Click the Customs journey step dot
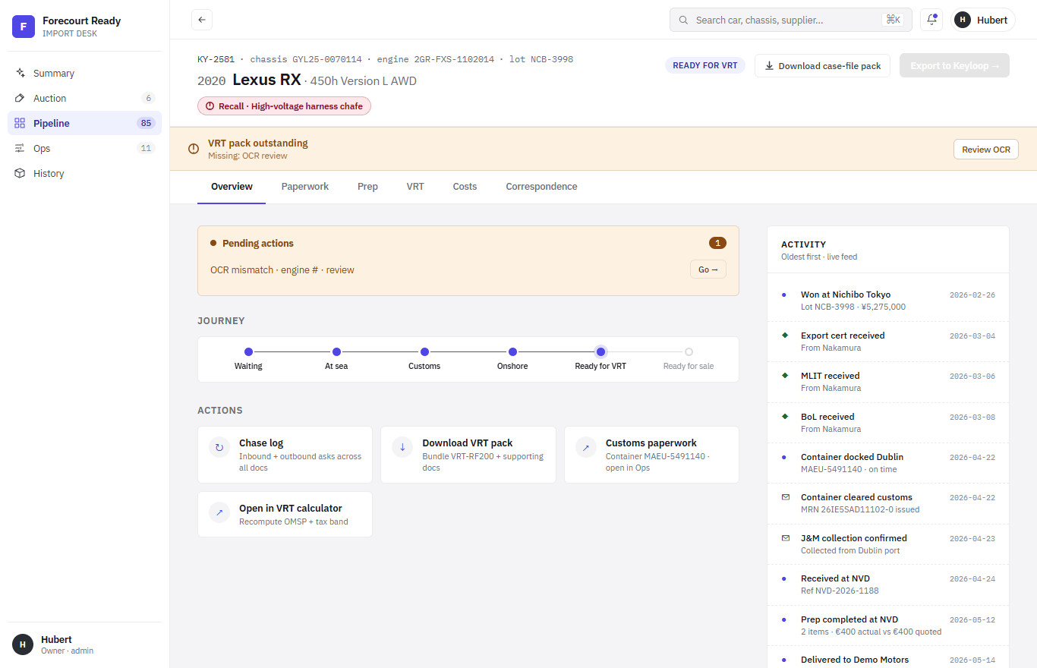Screen dimensions: 1037x668 [424, 351]
